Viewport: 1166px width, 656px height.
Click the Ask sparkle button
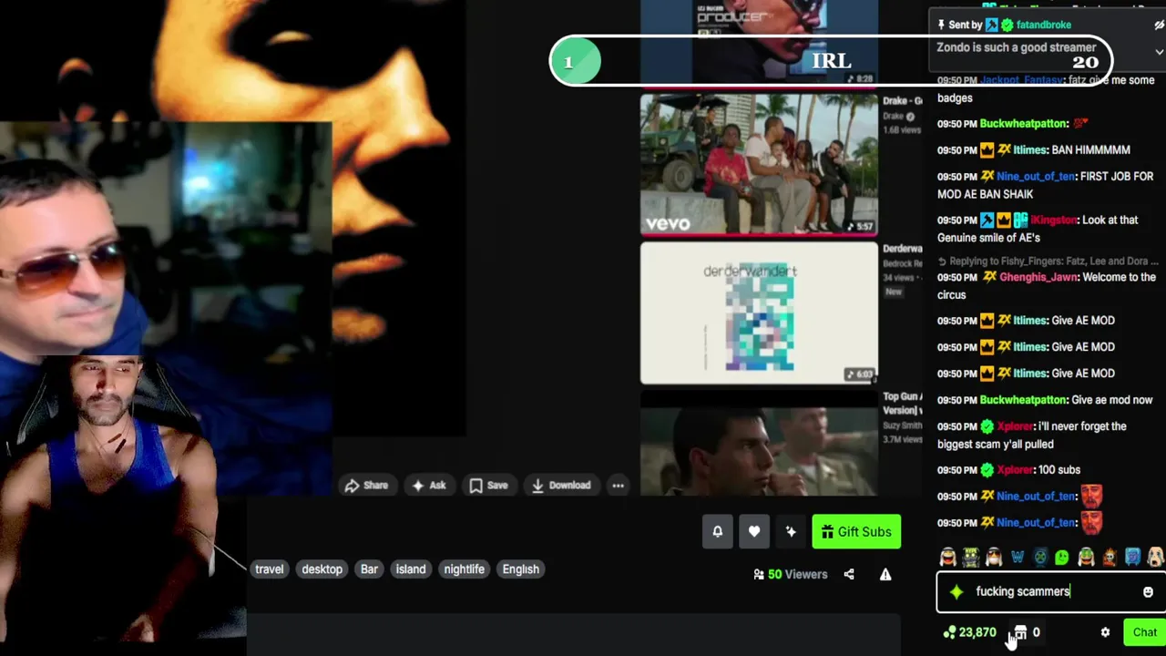429,486
